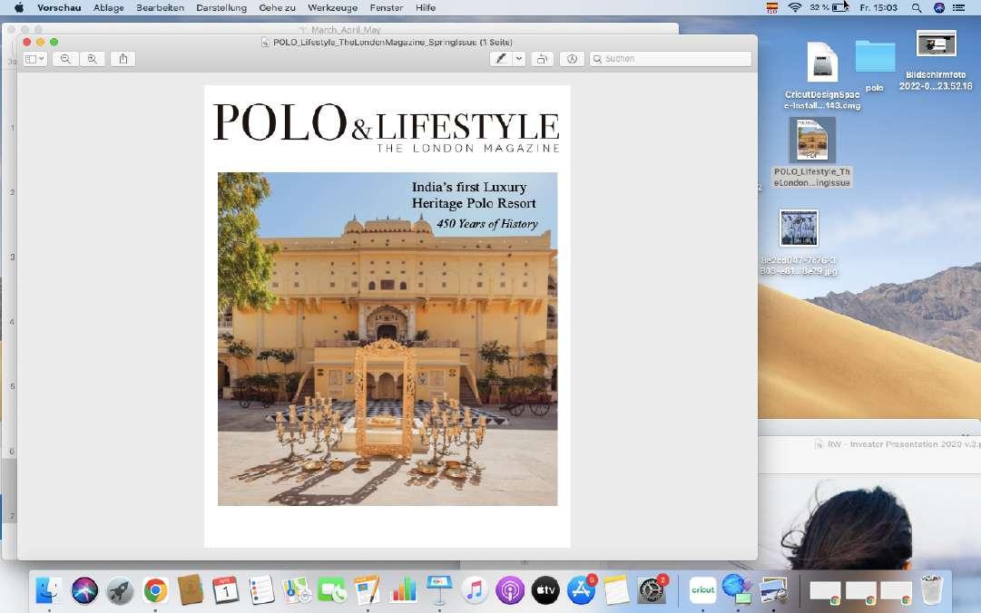The image size is (981, 613).
Task: Open the Bearbeiten menu
Action: pos(160,7)
